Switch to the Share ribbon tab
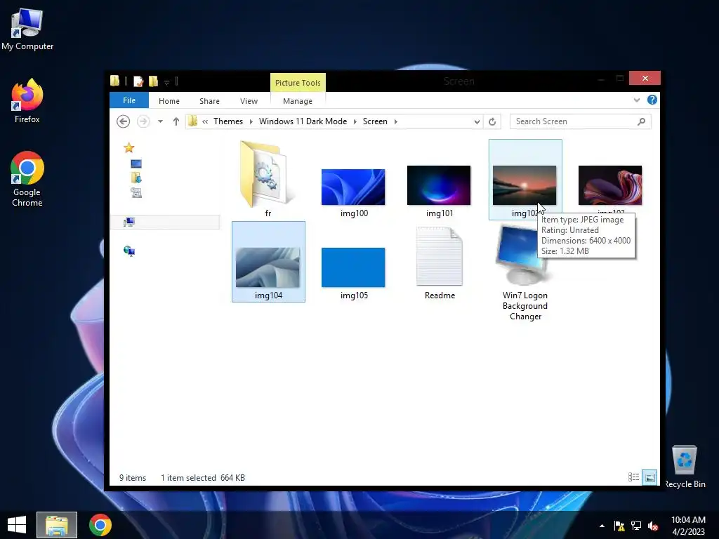 pyautogui.click(x=209, y=101)
